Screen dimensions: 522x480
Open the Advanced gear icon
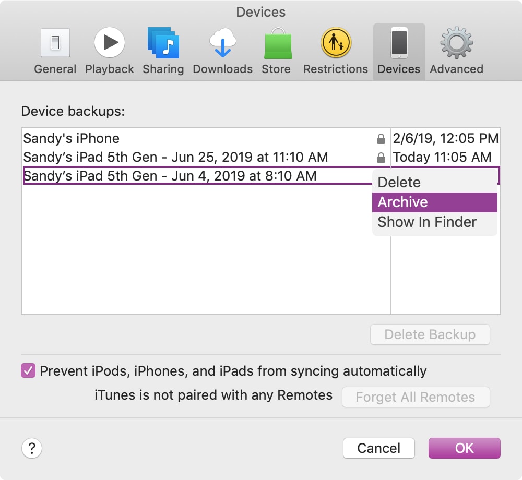[x=456, y=43]
